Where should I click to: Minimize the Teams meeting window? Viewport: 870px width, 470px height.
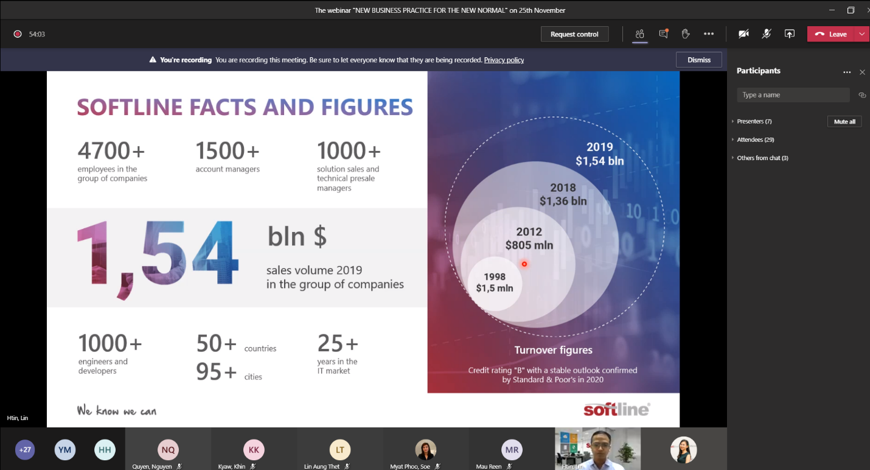pyautogui.click(x=832, y=10)
